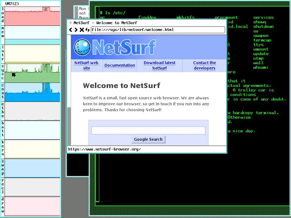This screenshot has height=218, width=291.
Task: Click 'ttys' in the terminal listing
Action: click(x=259, y=45)
